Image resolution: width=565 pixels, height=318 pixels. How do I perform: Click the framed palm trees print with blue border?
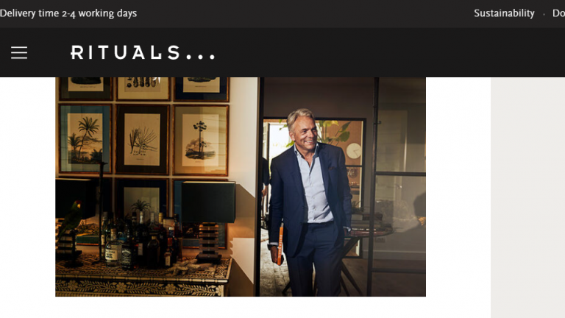85,139
